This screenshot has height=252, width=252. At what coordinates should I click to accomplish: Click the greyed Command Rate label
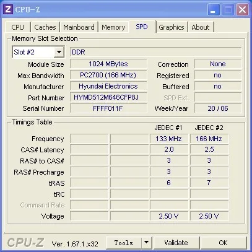pyautogui.click(x=42, y=205)
